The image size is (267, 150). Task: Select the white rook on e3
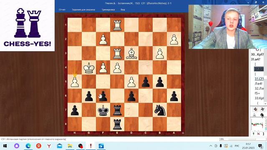point(117,54)
